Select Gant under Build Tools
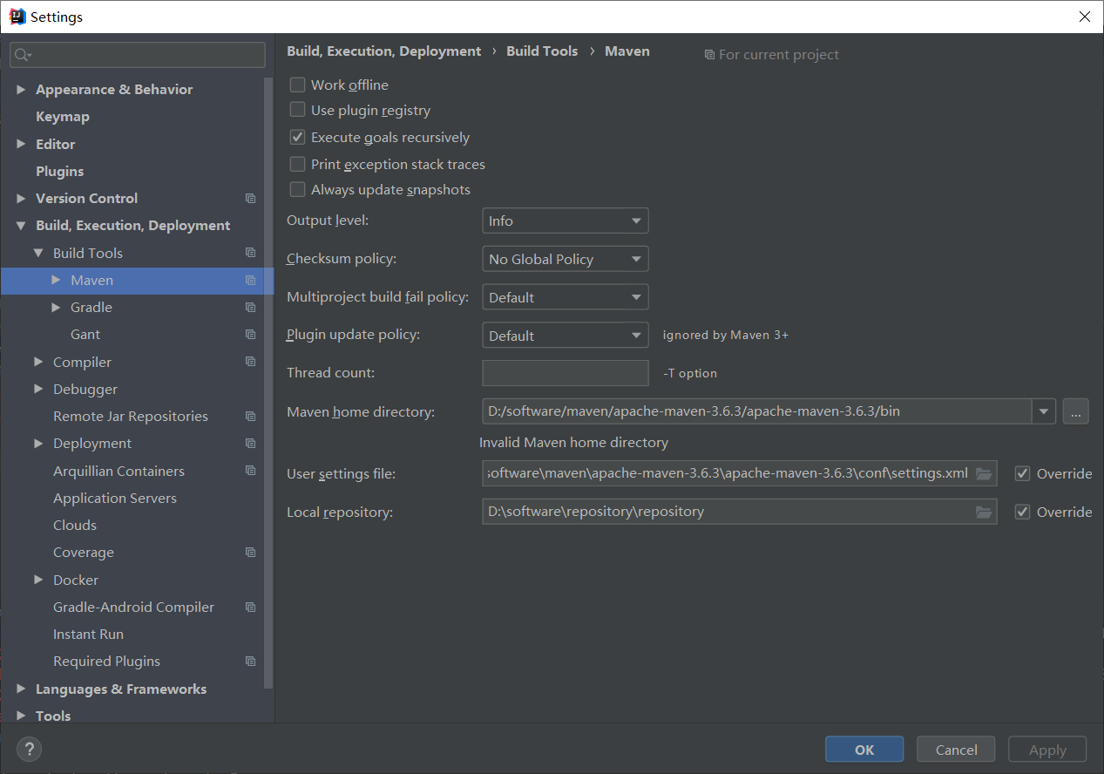This screenshot has width=1104, height=774. pyautogui.click(x=85, y=335)
